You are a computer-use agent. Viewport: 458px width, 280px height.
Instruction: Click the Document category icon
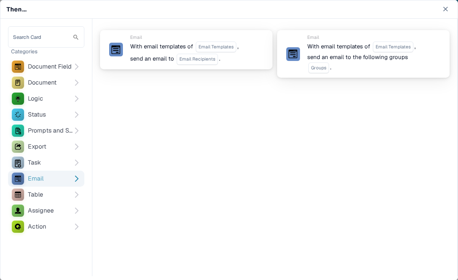18,83
